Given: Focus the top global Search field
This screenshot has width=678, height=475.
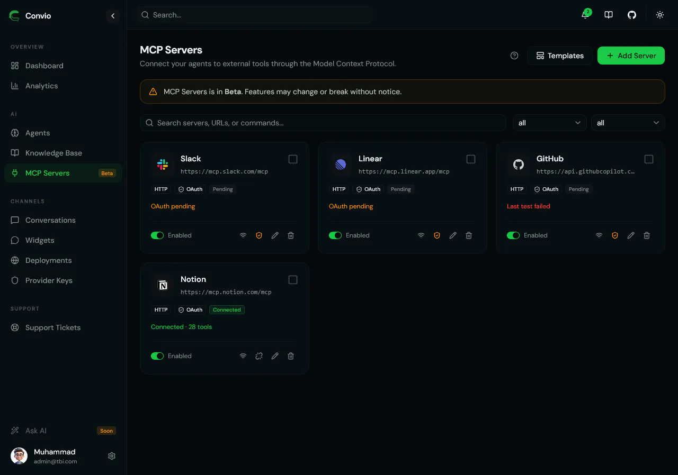Looking at the screenshot, I should (x=254, y=15).
